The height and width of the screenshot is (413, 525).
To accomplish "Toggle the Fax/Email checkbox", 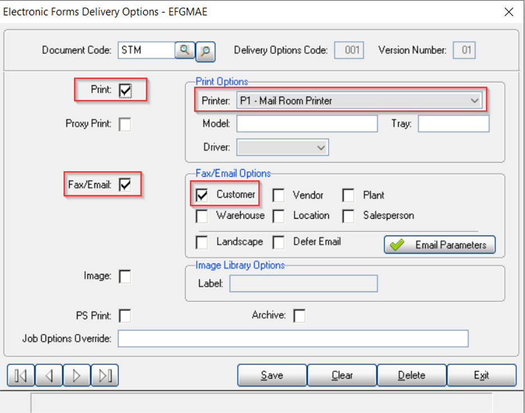I will pyautogui.click(x=125, y=185).
